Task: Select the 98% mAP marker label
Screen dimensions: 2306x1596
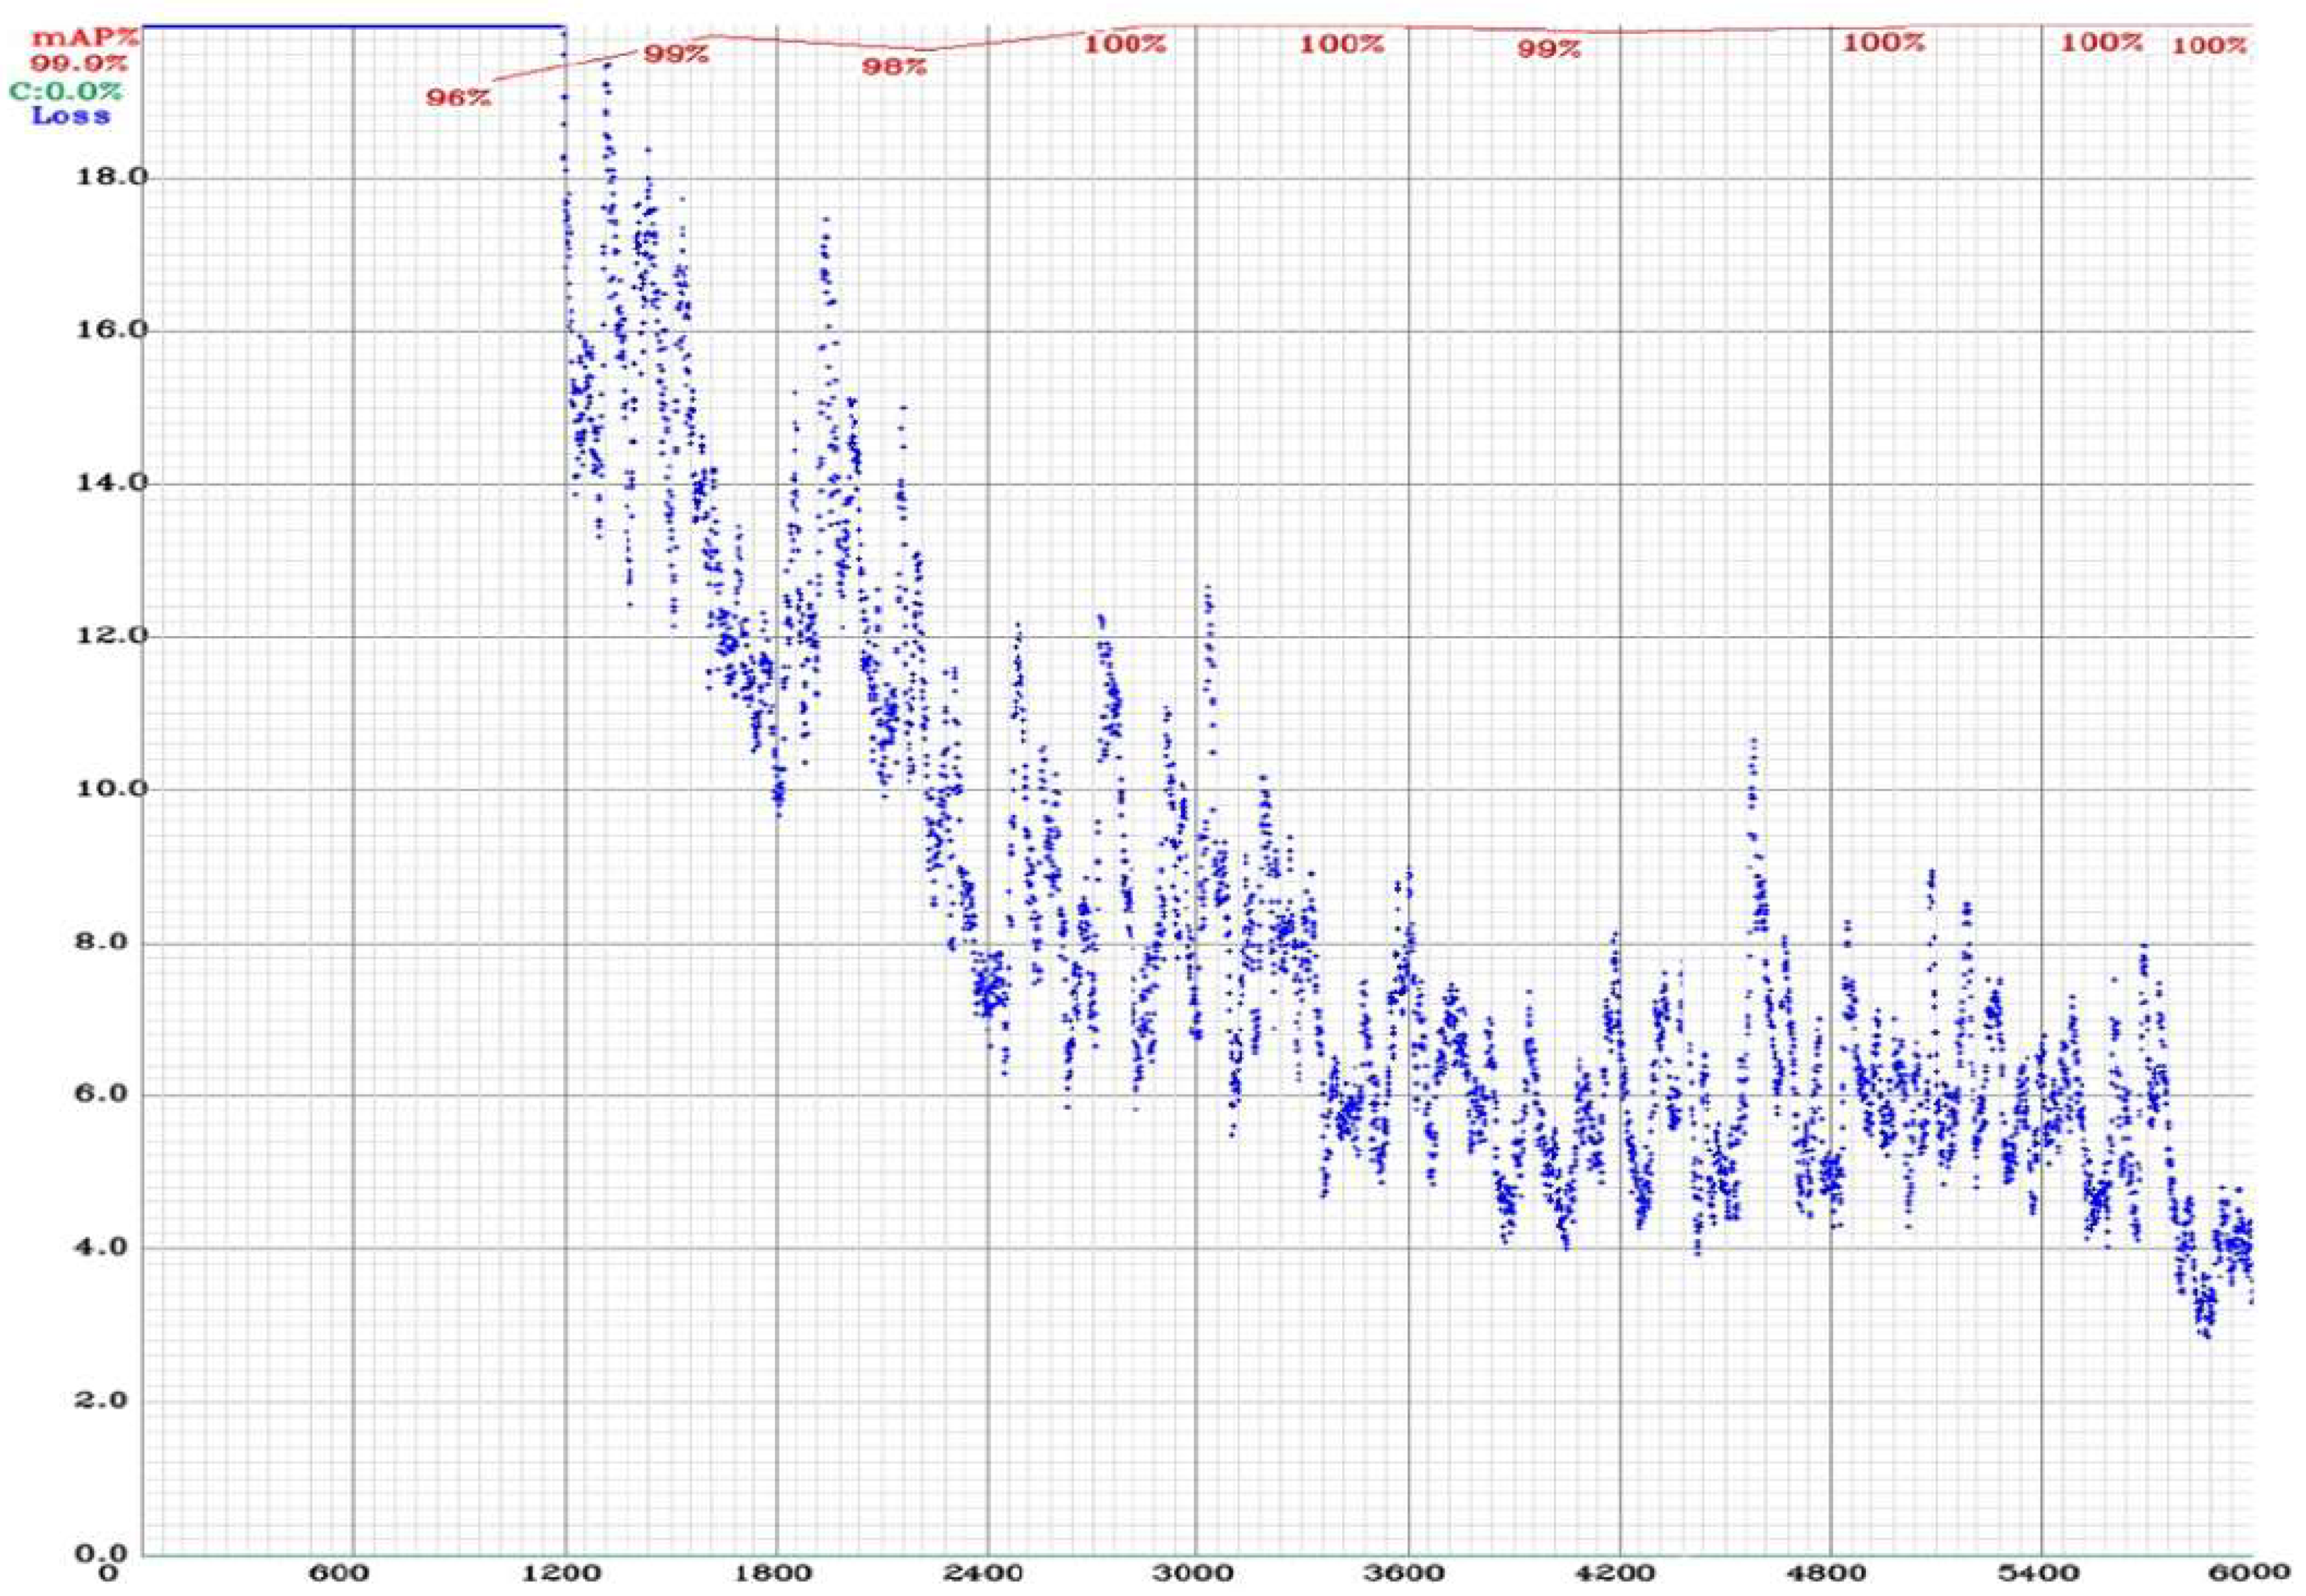Action: (x=895, y=68)
